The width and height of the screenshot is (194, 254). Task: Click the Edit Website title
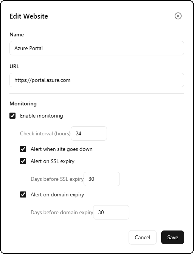point(29,16)
